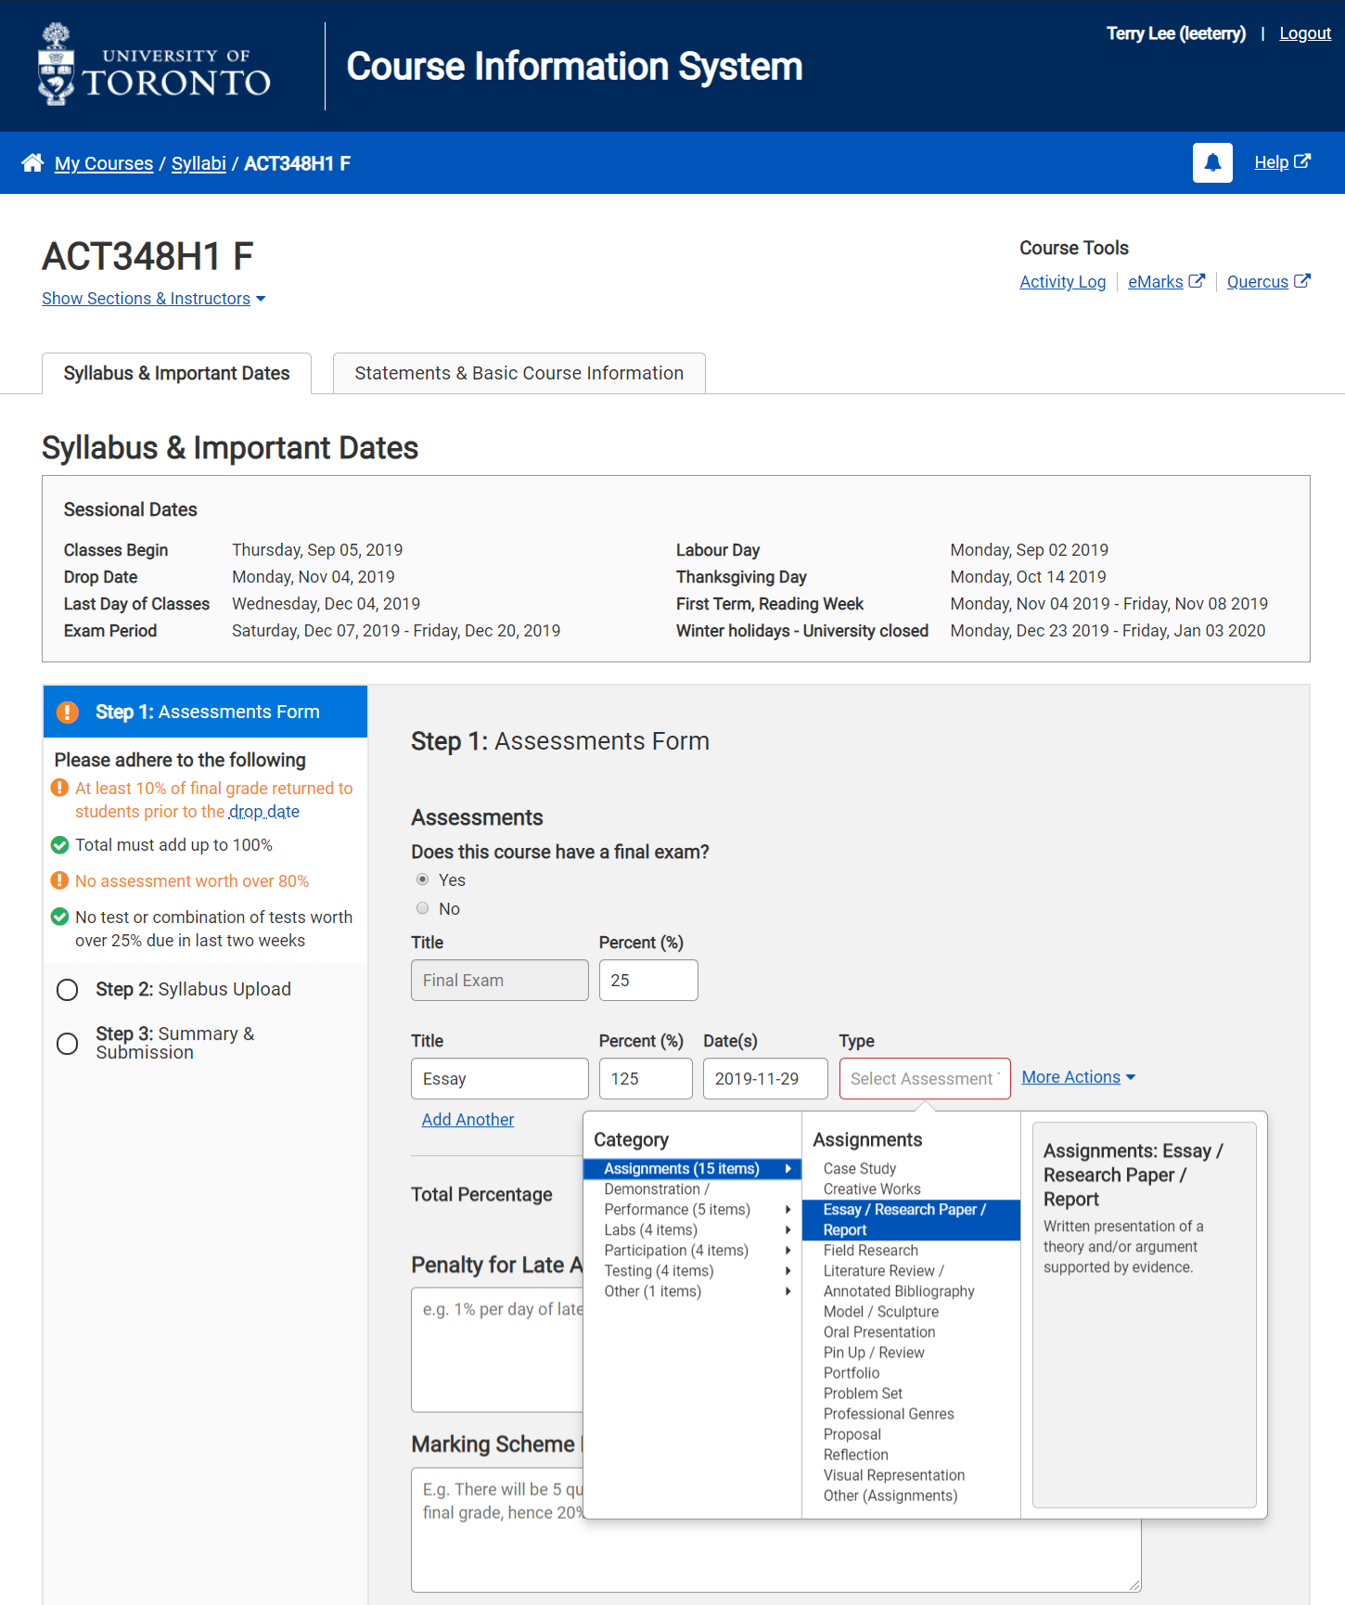This screenshot has width=1345, height=1605.
Task: Click orange warning icon on Step 1 header
Action: pos(68,712)
